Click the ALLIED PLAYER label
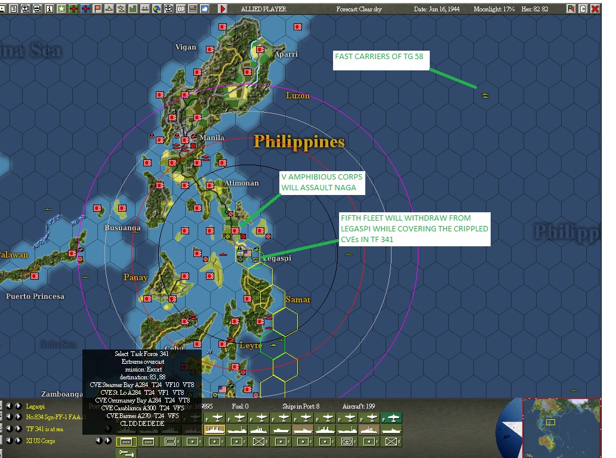Viewport: 616px width, 458px height. coord(264,8)
